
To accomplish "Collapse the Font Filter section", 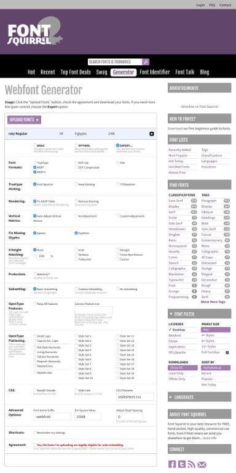I will 199,313.
